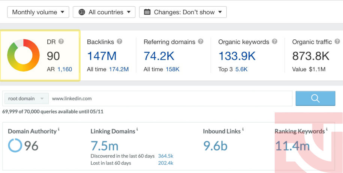Click the help icon beside Organic keywords

(275, 42)
